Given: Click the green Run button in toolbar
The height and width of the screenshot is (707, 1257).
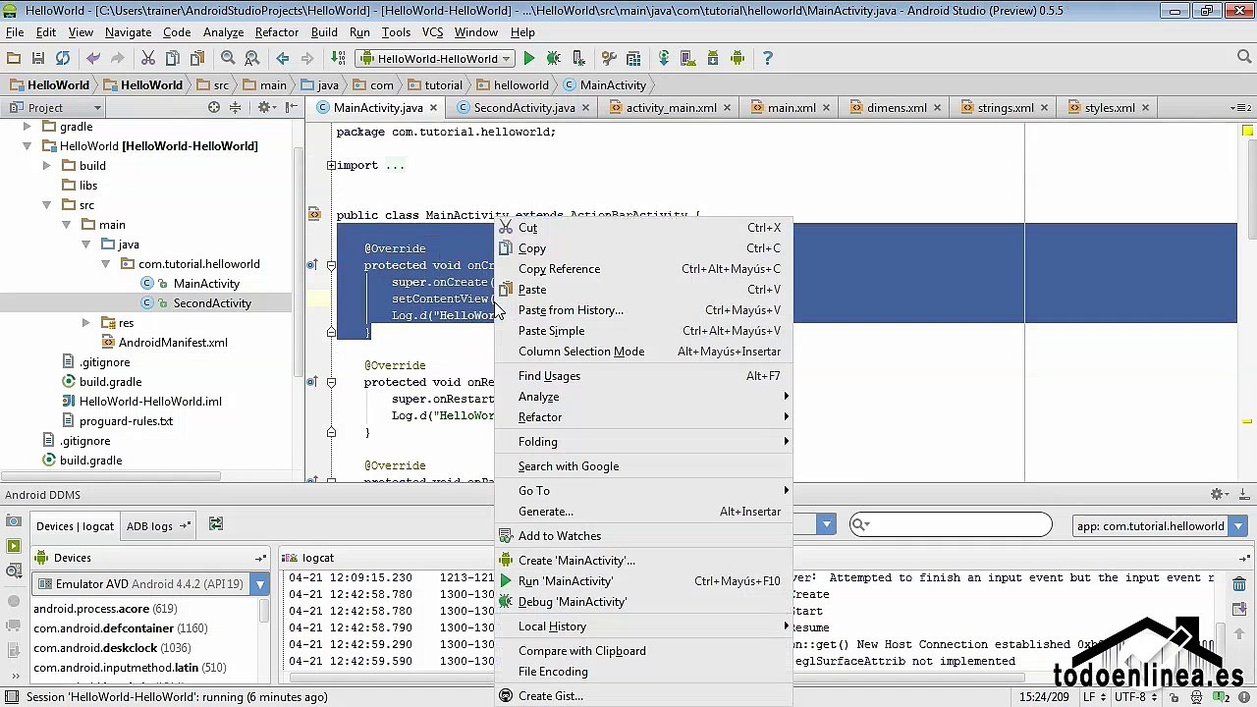Looking at the screenshot, I should pos(528,59).
